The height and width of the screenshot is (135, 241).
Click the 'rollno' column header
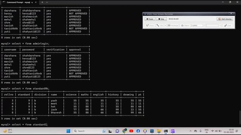9,94
